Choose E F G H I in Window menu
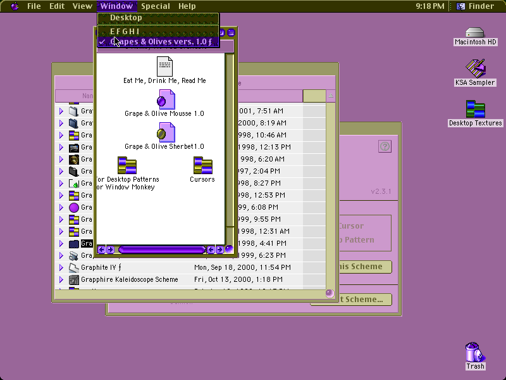This screenshot has width=506, height=380. [158, 32]
